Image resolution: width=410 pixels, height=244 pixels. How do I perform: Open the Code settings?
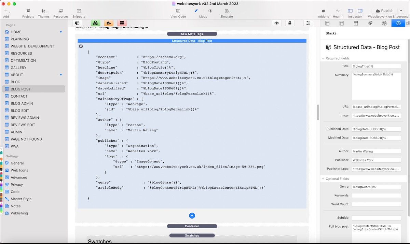pos(15,192)
